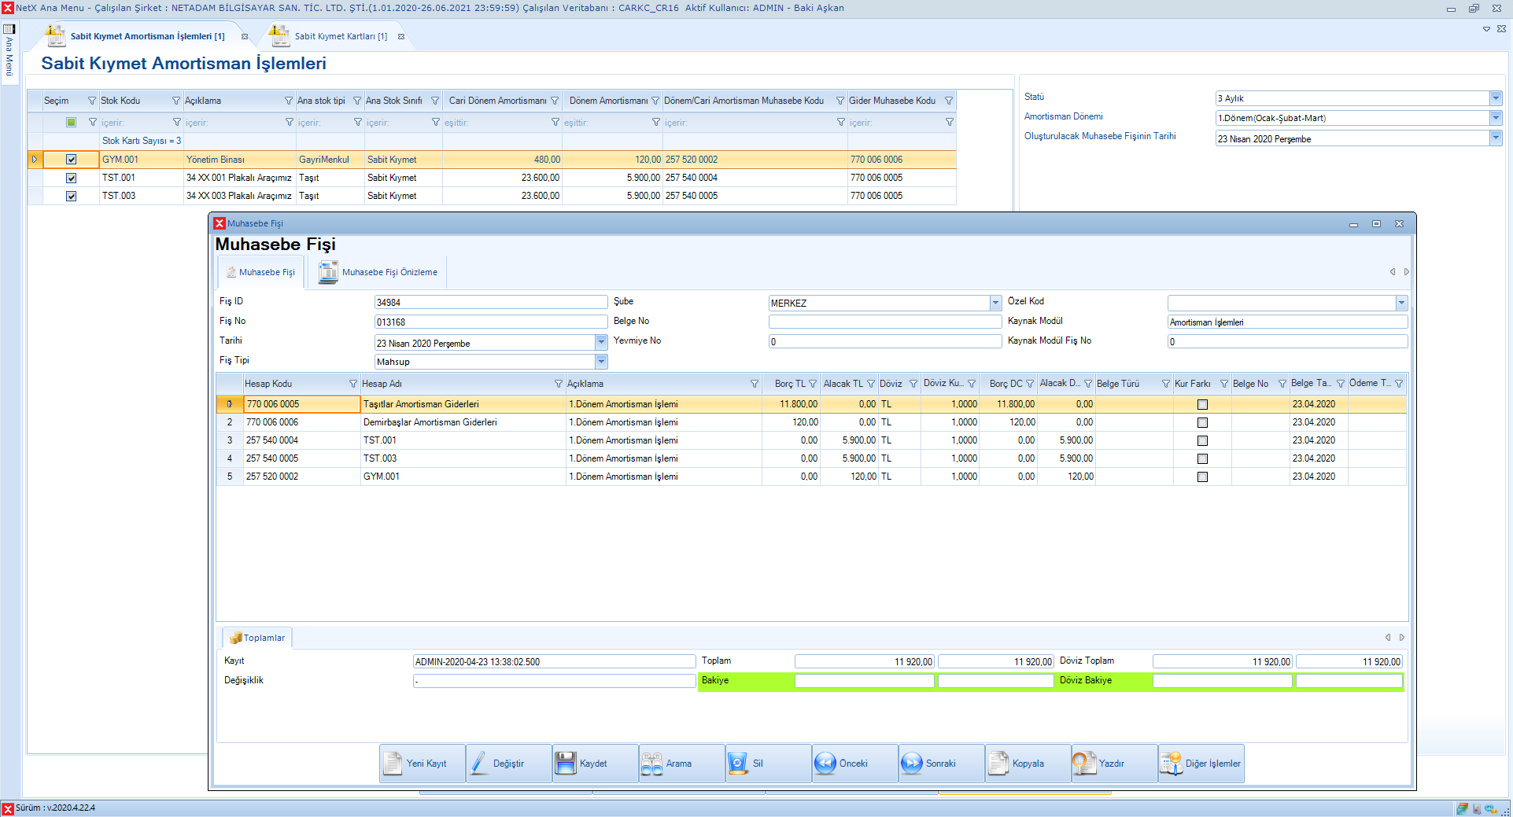
Task: Click the Yeni Kayıt document icon
Action: (x=392, y=764)
